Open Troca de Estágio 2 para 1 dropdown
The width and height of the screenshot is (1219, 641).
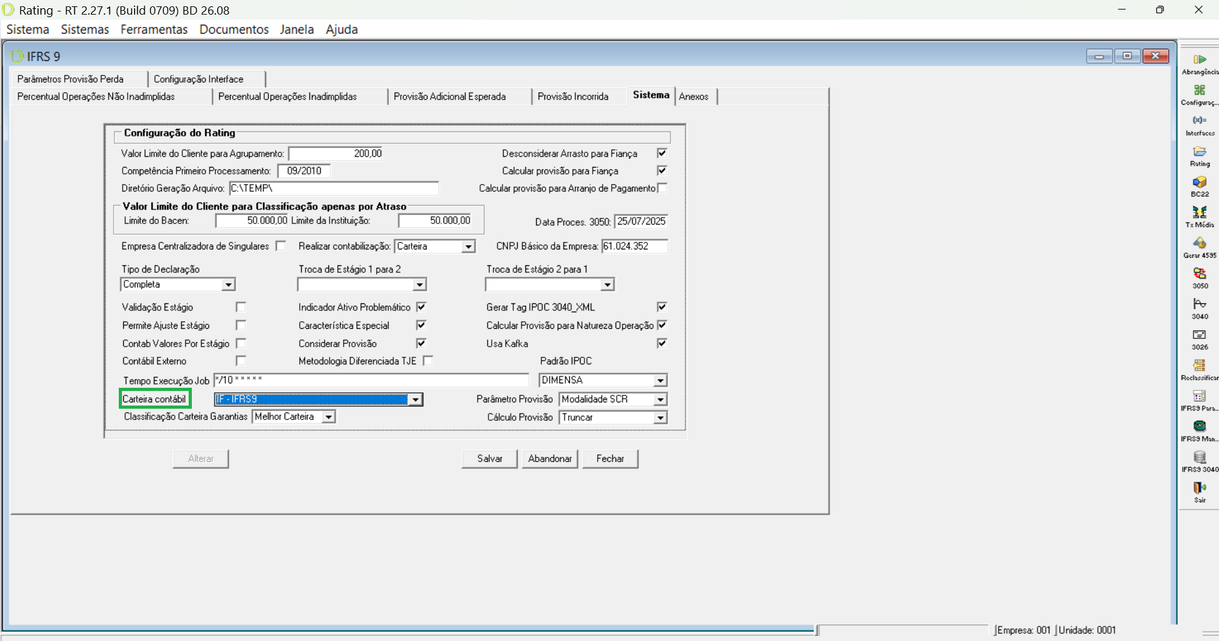(x=607, y=285)
